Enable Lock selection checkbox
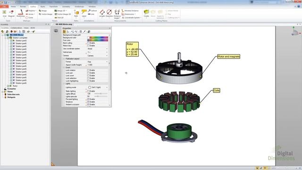The height and width of the screenshot is (170, 302). pyautogui.click(x=88, y=78)
